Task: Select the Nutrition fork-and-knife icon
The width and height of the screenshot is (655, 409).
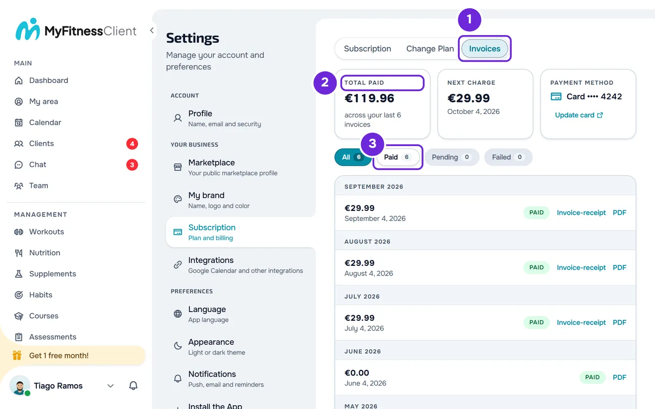Action: point(19,253)
